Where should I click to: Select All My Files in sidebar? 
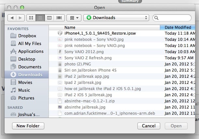pyautogui.click(x=26, y=43)
